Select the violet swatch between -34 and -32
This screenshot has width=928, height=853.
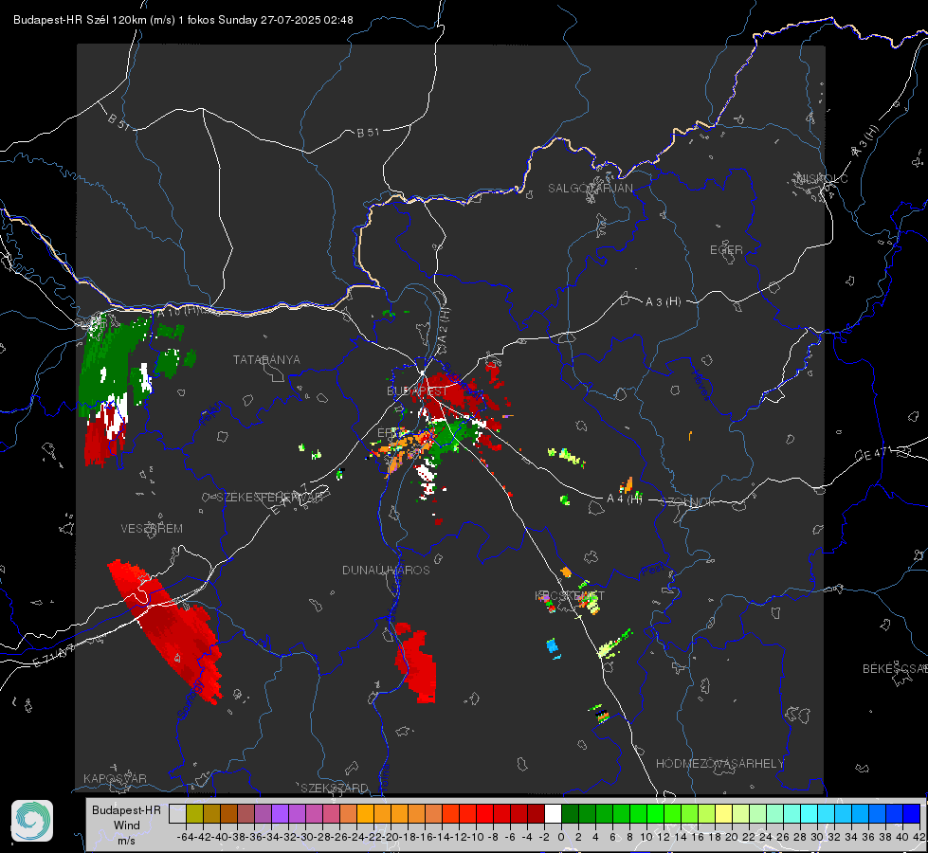280,813
